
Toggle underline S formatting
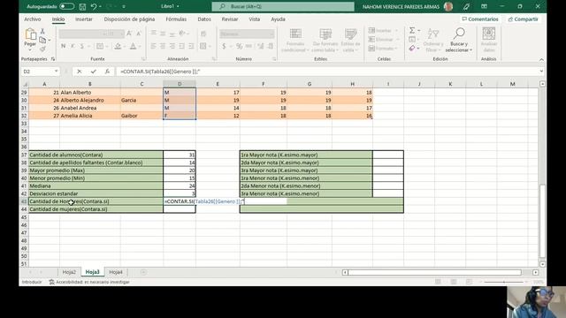point(82,46)
